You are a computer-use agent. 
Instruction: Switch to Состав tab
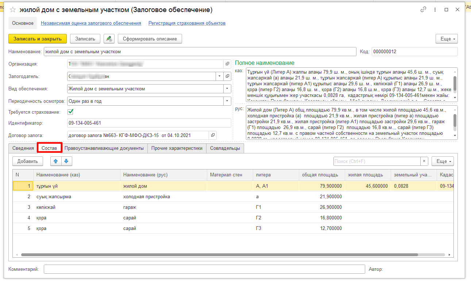tap(49, 148)
